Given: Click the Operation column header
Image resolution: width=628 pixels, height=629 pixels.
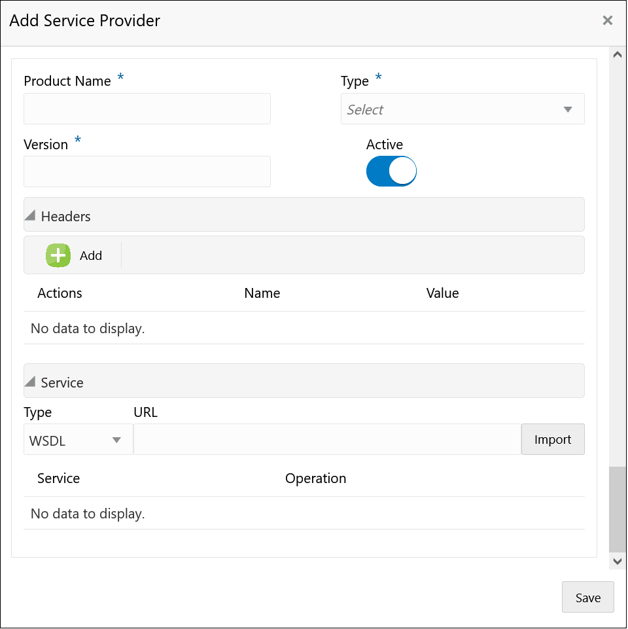Looking at the screenshot, I should (315, 478).
